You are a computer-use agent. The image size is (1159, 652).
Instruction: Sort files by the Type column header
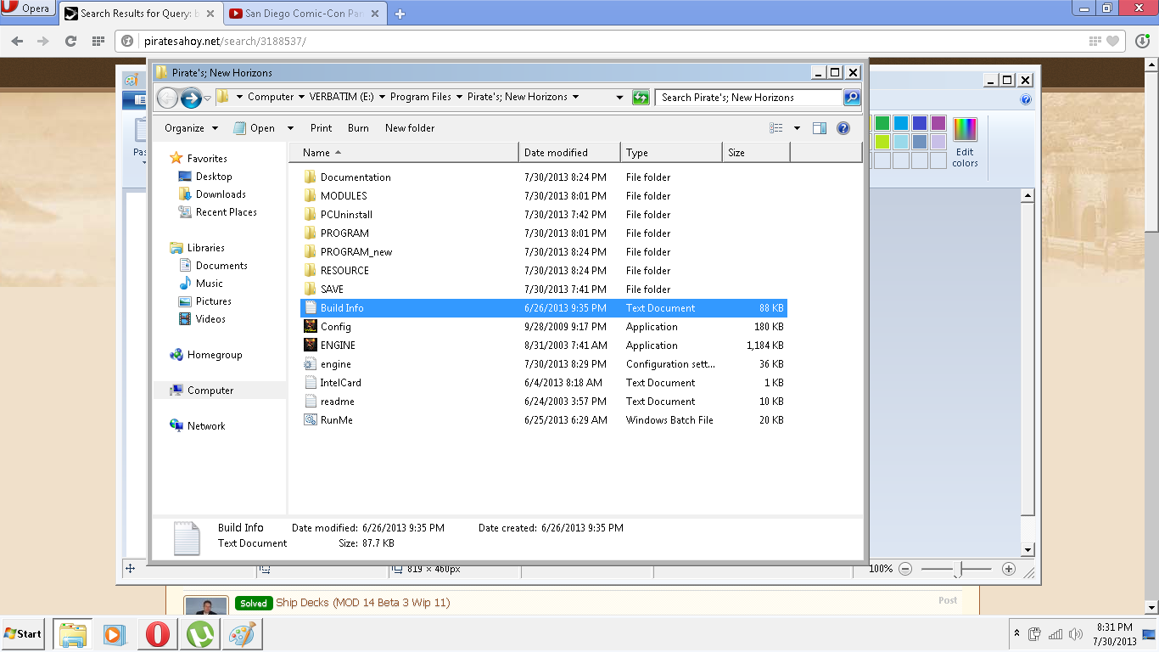click(x=671, y=153)
